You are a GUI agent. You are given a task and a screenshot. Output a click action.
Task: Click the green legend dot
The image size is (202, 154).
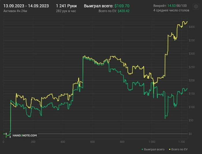(x=142, y=149)
